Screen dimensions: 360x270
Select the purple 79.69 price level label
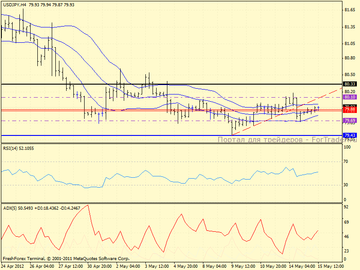350,121
